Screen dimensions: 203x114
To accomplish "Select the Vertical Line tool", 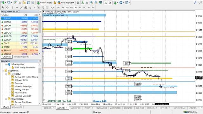I will [x=13, y=8].
